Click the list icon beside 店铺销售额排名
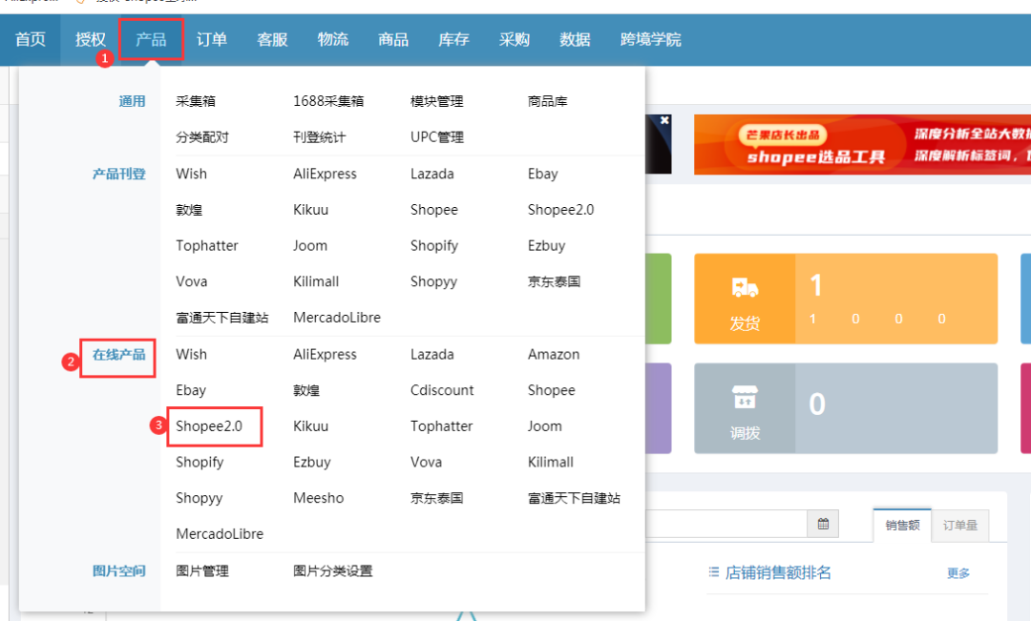Viewport: 1031px width, 621px height. pos(712,572)
